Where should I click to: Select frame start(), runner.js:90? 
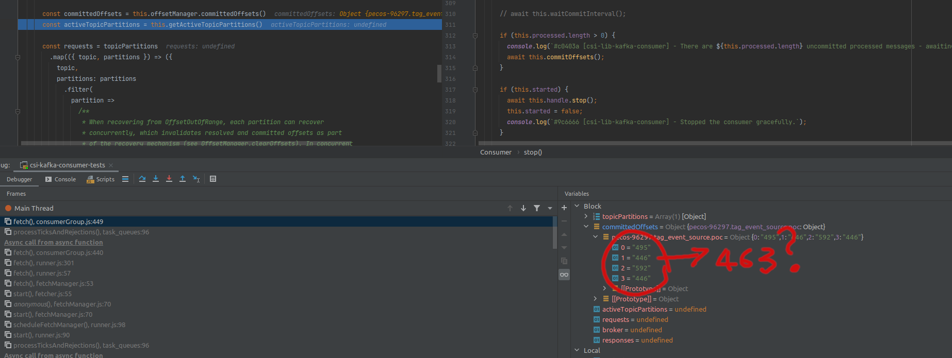pyautogui.click(x=276, y=335)
